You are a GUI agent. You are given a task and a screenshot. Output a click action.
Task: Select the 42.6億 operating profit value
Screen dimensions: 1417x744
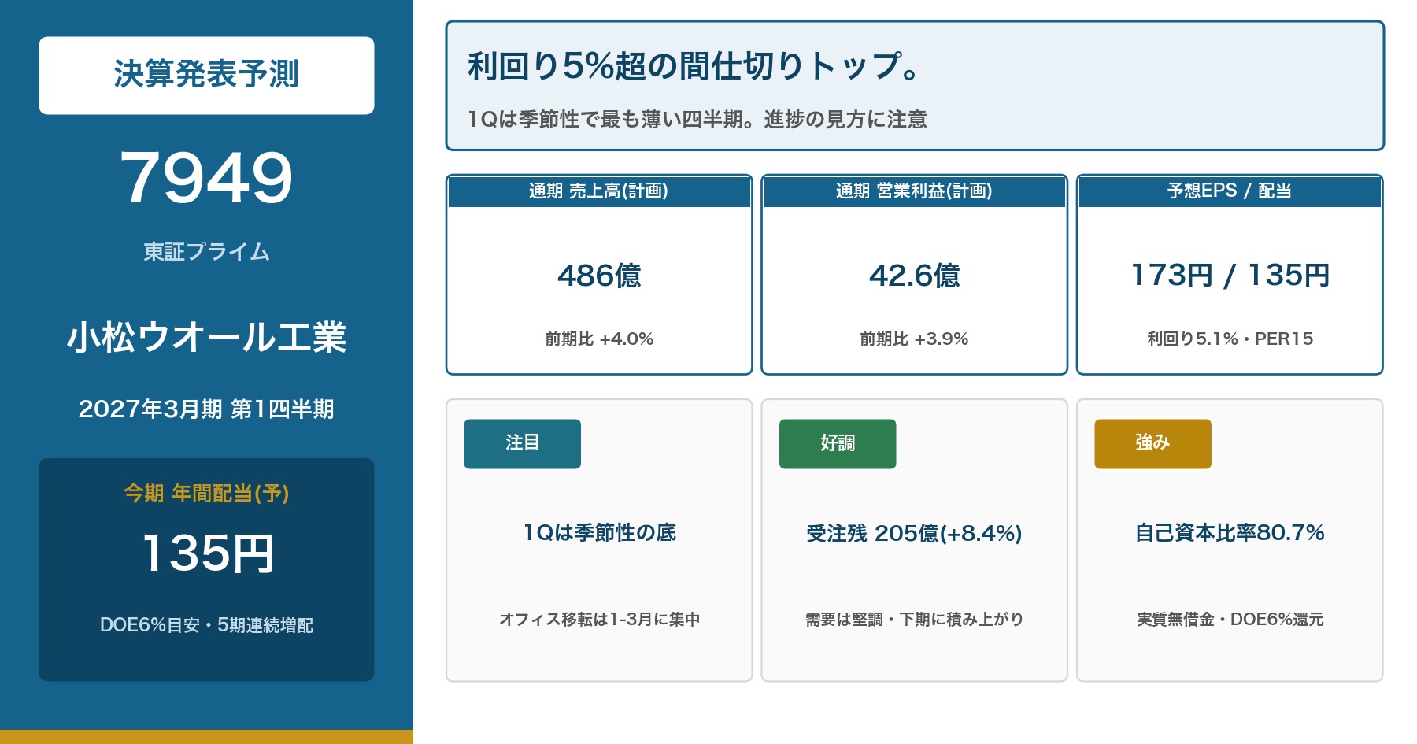point(914,276)
